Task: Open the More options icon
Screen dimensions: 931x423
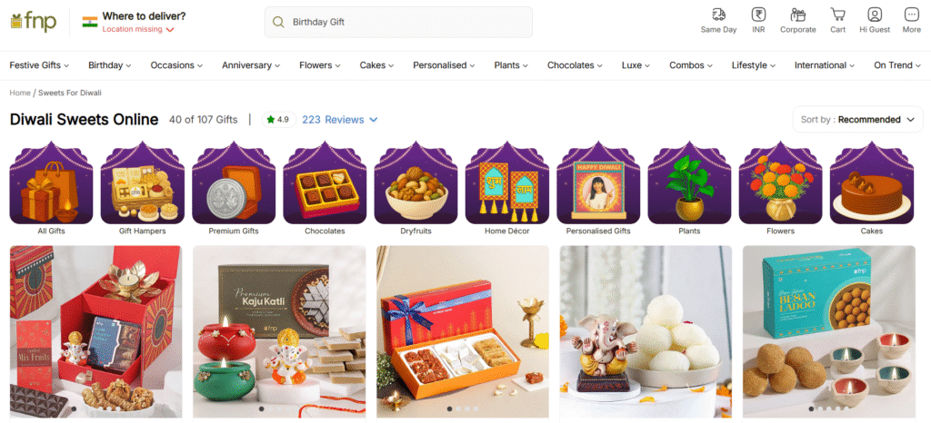Action: 911,15
